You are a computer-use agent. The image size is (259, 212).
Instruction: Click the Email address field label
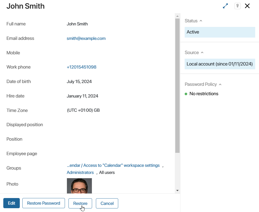[x=20, y=38]
